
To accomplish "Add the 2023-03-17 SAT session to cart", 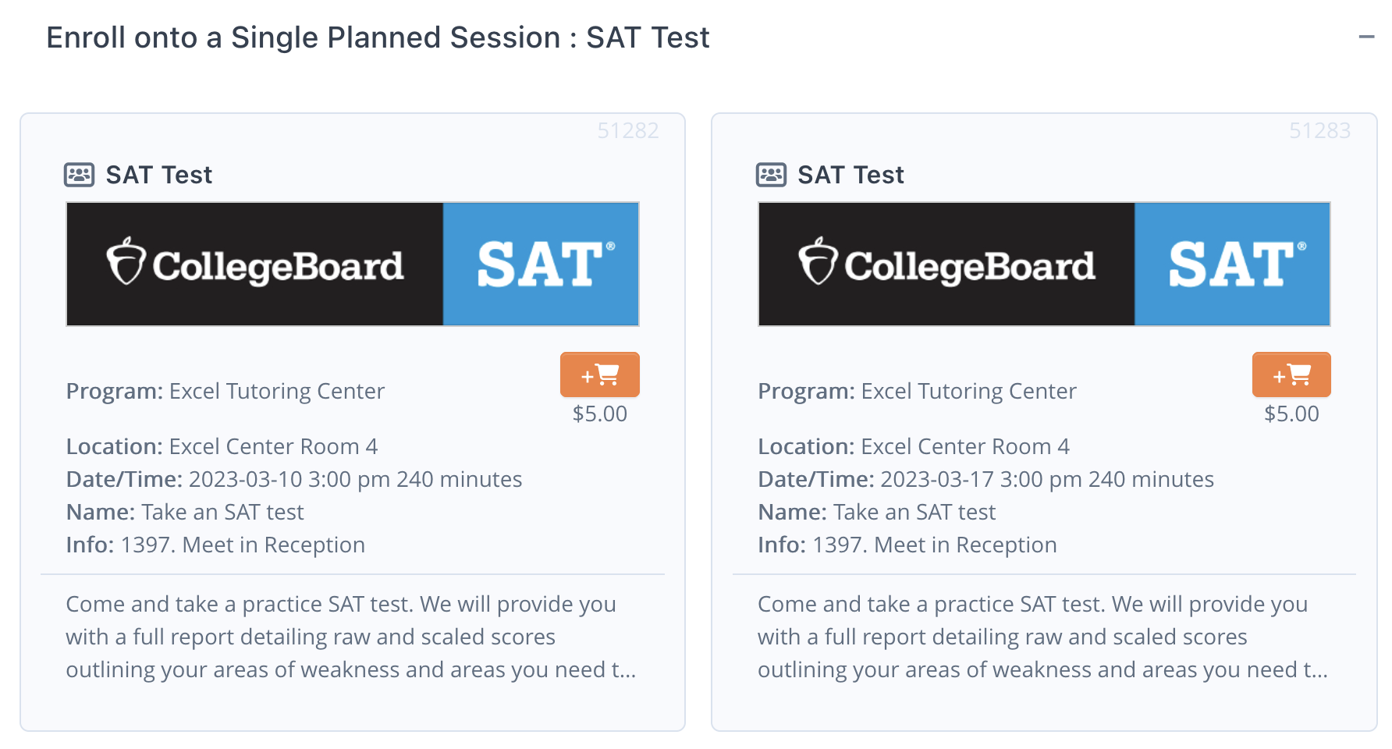I will [x=1291, y=374].
